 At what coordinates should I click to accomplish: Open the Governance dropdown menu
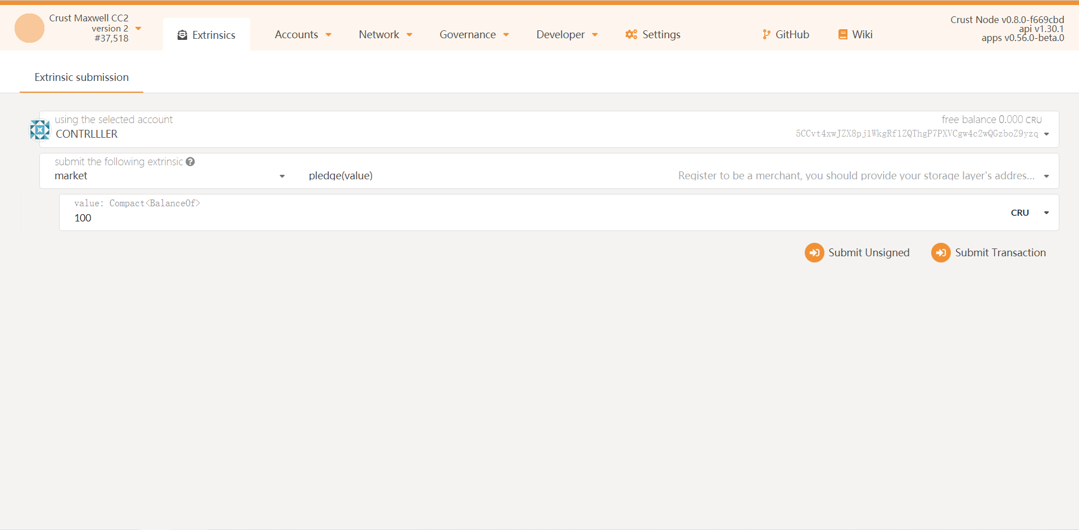(474, 35)
